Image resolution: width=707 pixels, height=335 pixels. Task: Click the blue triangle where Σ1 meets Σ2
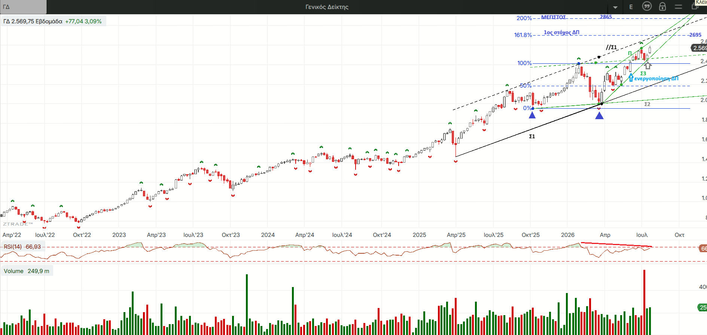click(599, 115)
